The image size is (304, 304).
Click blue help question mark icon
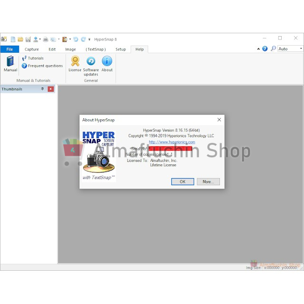(265, 48)
